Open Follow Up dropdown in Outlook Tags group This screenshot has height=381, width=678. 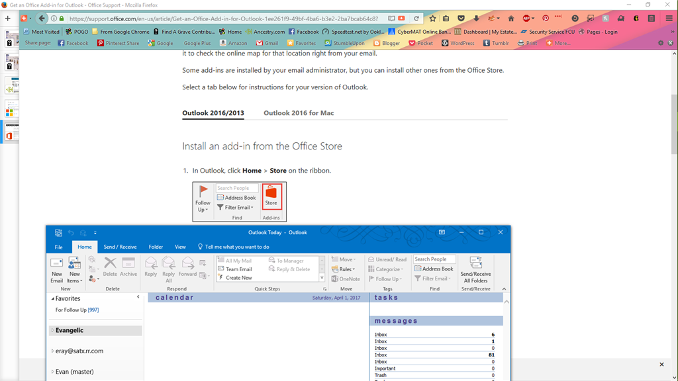point(386,279)
